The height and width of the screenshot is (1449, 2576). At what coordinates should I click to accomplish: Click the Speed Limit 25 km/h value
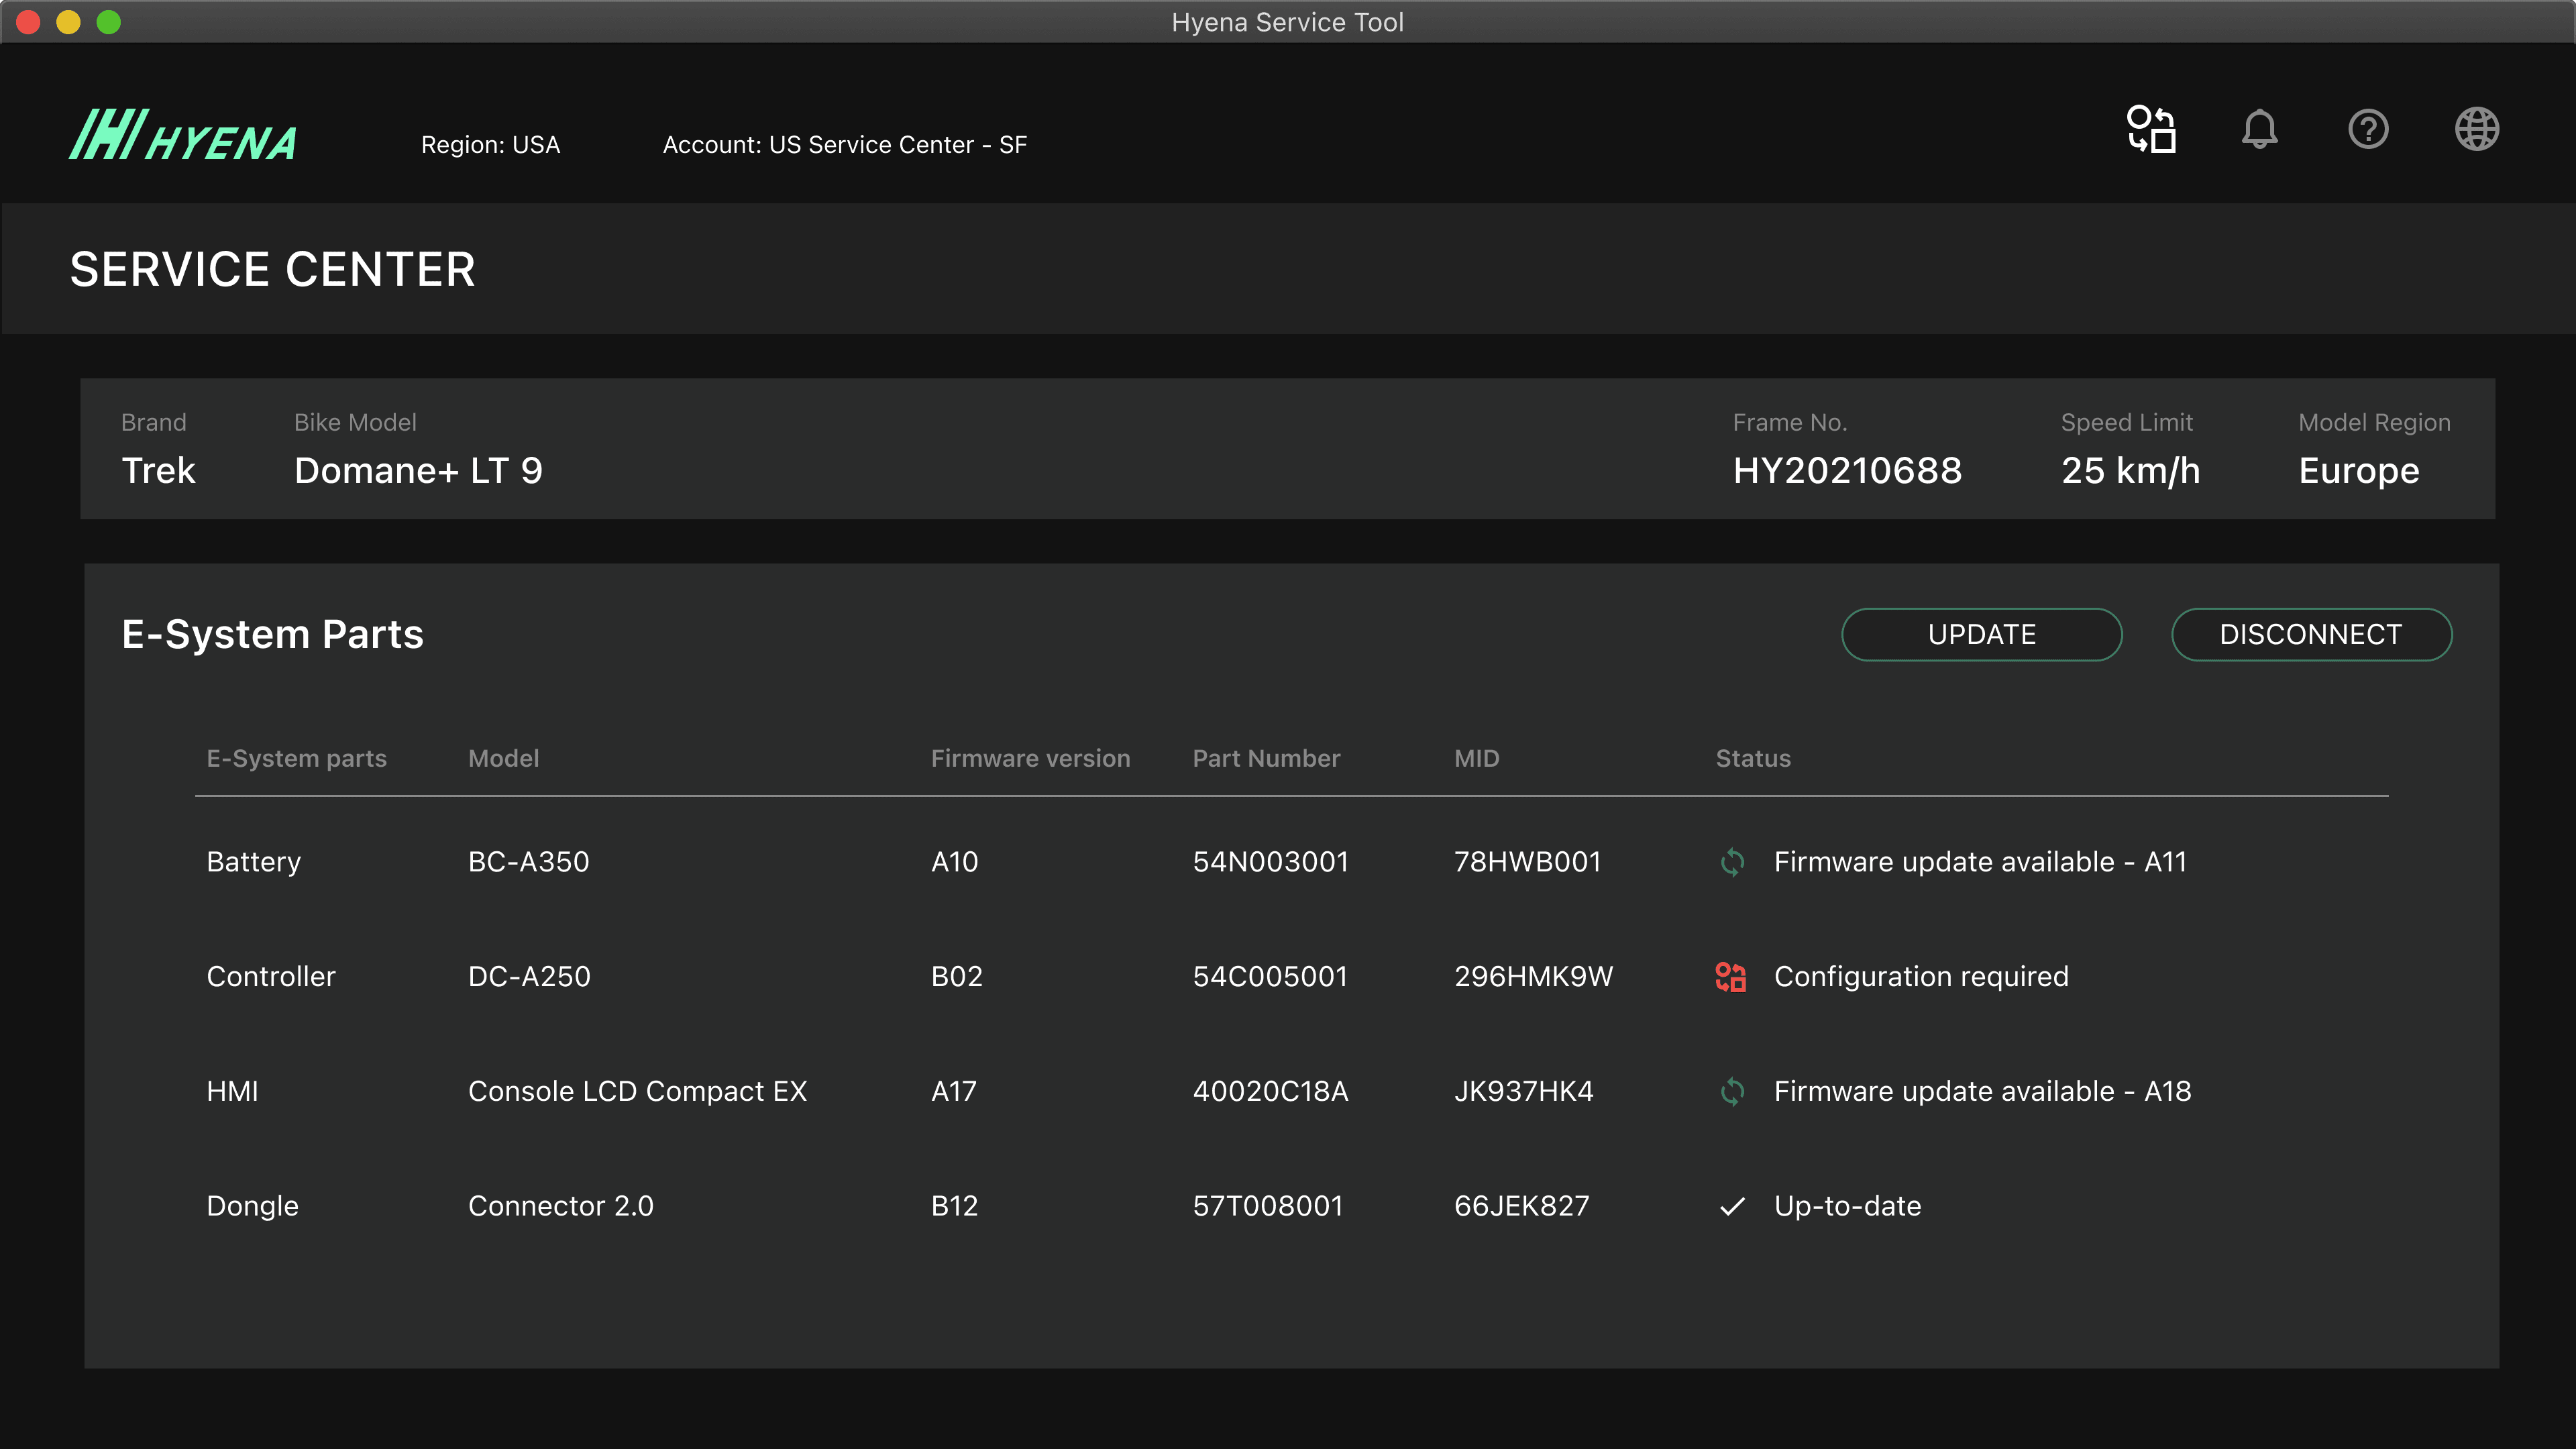point(2130,470)
